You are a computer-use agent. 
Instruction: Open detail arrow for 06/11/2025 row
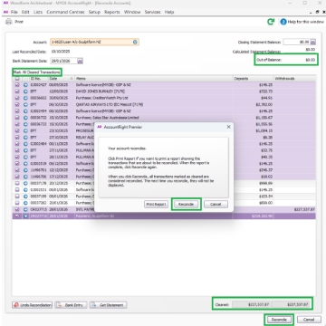click(25, 144)
